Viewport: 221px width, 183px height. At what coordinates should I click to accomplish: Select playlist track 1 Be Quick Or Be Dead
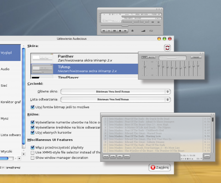(x=157, y=119)
